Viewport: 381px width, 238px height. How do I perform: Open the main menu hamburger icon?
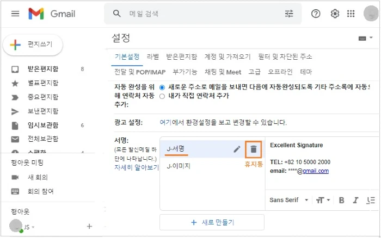coord(15,14)
